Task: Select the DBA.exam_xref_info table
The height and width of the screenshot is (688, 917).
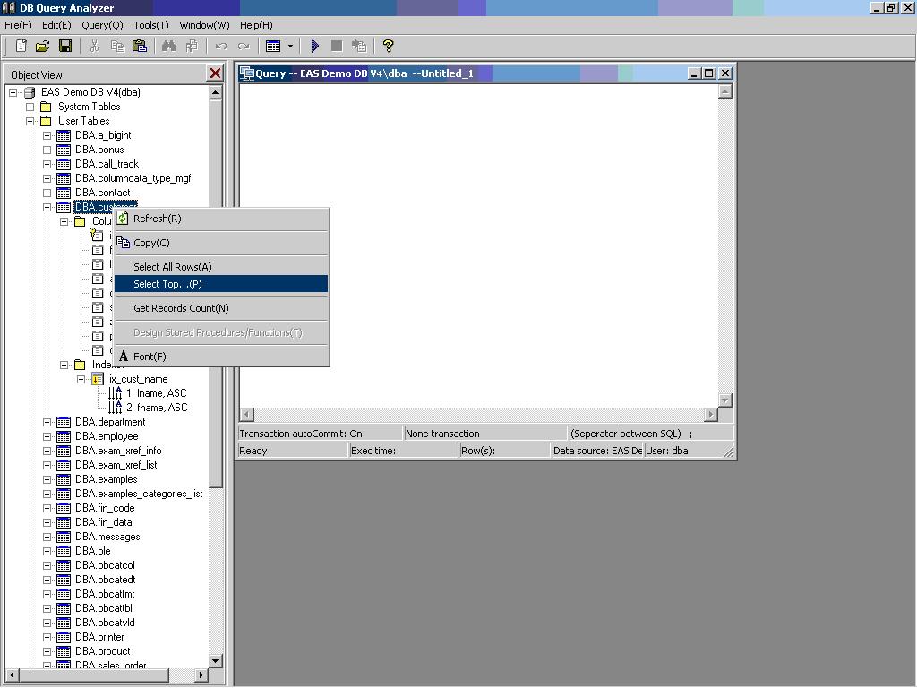Action: [x=118, y=451]
